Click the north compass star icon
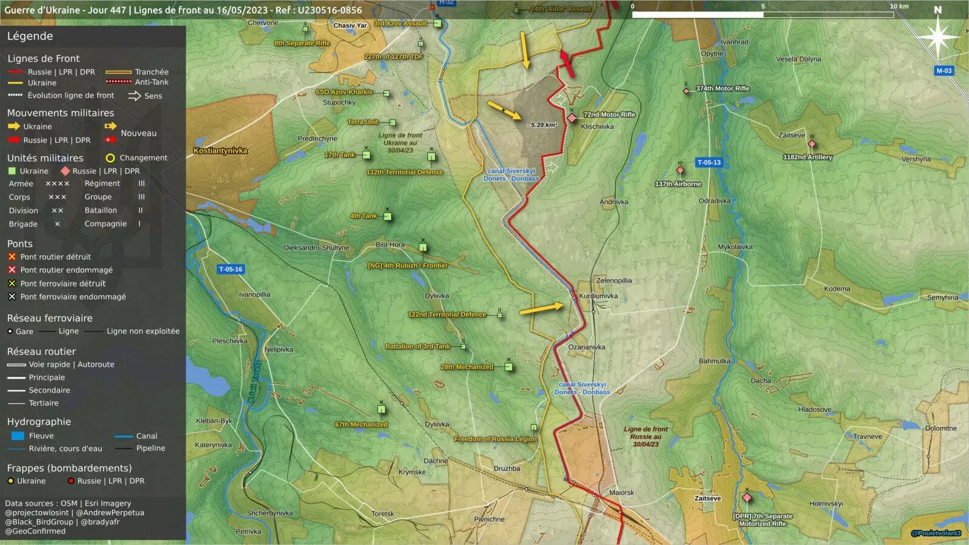Viewport: 969px width, 545px height. pyautogui.click(x=938, y=36)
